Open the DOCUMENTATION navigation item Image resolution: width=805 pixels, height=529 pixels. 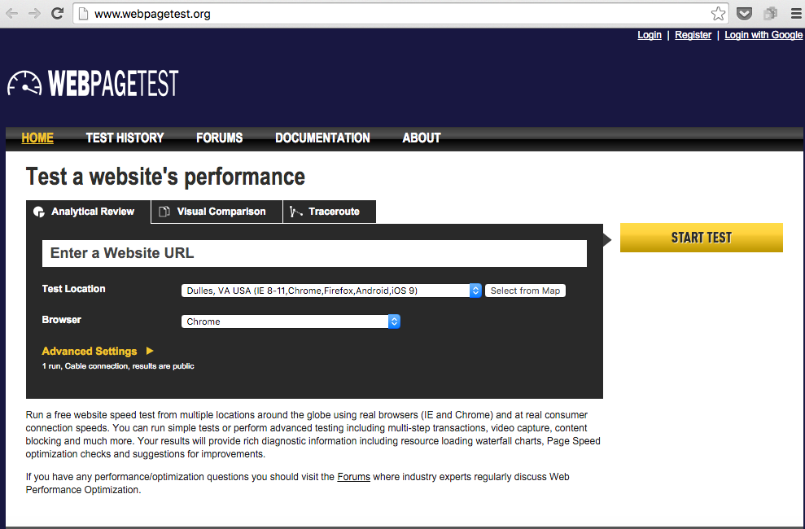tap(322, 138)
